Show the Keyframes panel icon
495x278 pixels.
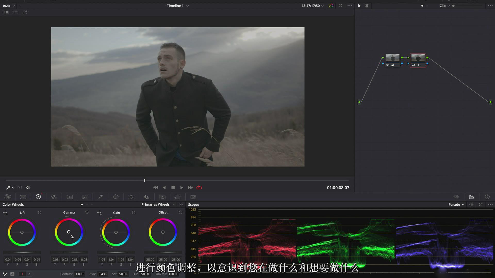click(457, 197)
